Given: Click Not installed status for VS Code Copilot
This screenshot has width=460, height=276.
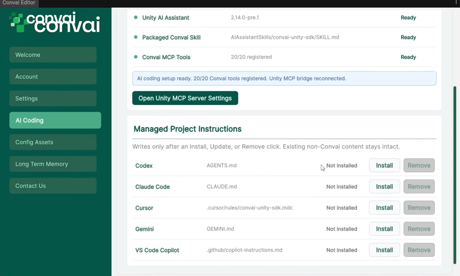Looking at the screenshot, I should tap(342, 250).
